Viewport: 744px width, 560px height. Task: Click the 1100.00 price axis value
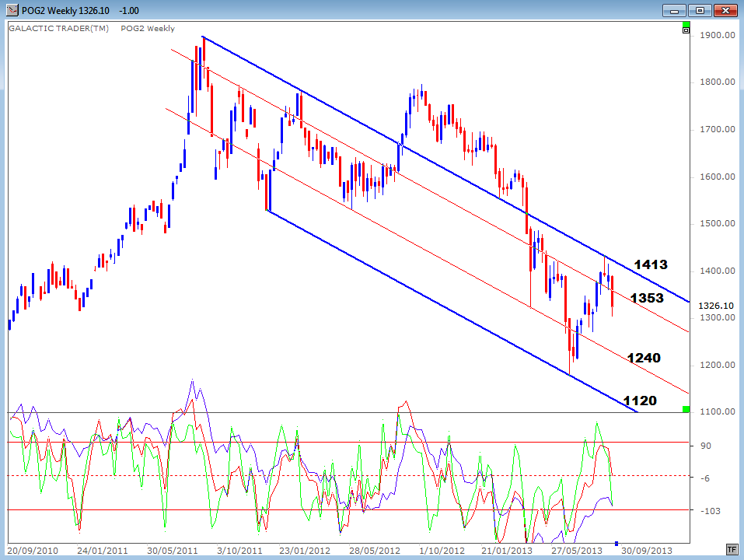point(718,411)
